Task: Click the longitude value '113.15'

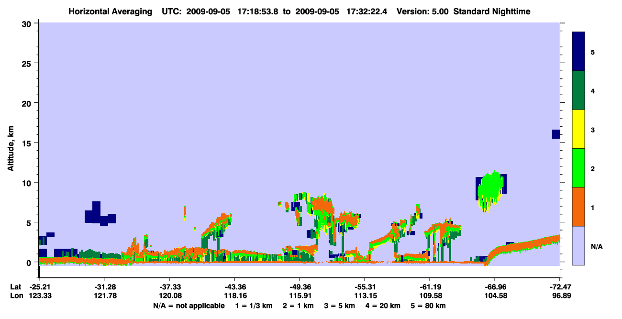Action: point(365,296)
